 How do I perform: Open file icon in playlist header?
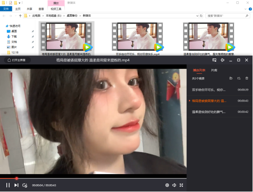click(231, 78)
